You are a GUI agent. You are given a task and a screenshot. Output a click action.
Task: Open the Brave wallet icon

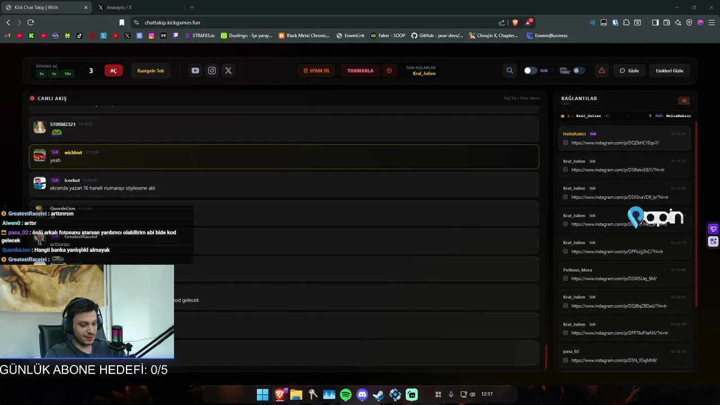tap(667, 22)
